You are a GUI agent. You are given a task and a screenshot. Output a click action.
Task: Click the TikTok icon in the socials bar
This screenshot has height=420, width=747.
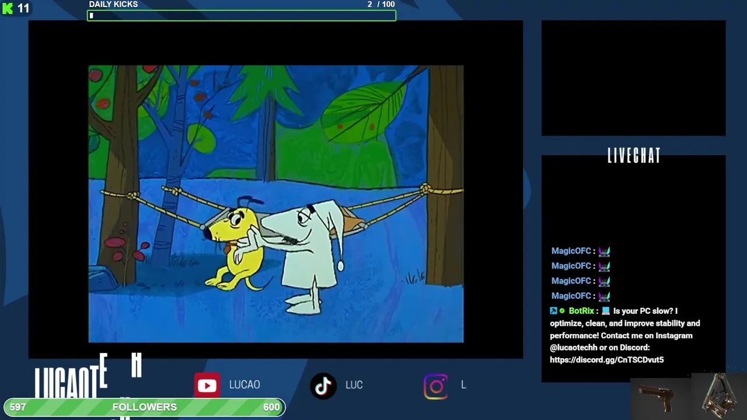click(x=323, y=386)
